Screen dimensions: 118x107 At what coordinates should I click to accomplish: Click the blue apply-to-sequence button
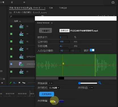(x=47, y=94)
